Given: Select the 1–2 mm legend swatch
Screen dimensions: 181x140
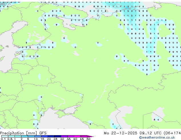Looking at the screenshot, I should [18, 136].
